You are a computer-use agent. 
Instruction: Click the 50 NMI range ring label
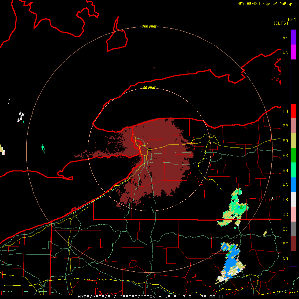[149, 88]
